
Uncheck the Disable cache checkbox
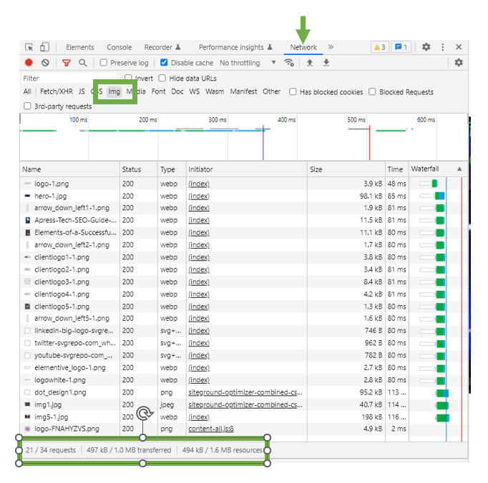tap(164, 63)
